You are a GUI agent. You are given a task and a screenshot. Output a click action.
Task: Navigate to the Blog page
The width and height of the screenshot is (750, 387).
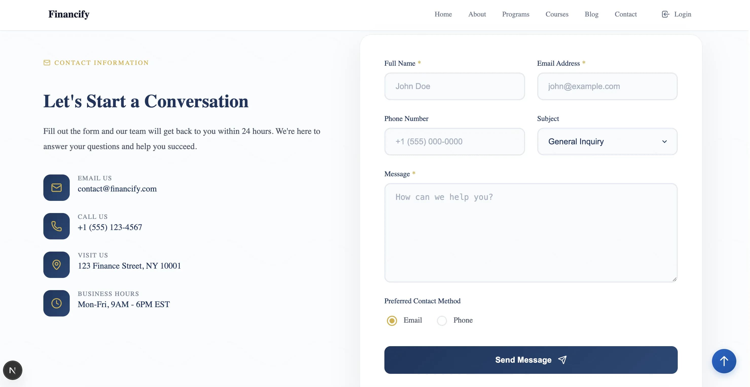[x=591, y=14]
